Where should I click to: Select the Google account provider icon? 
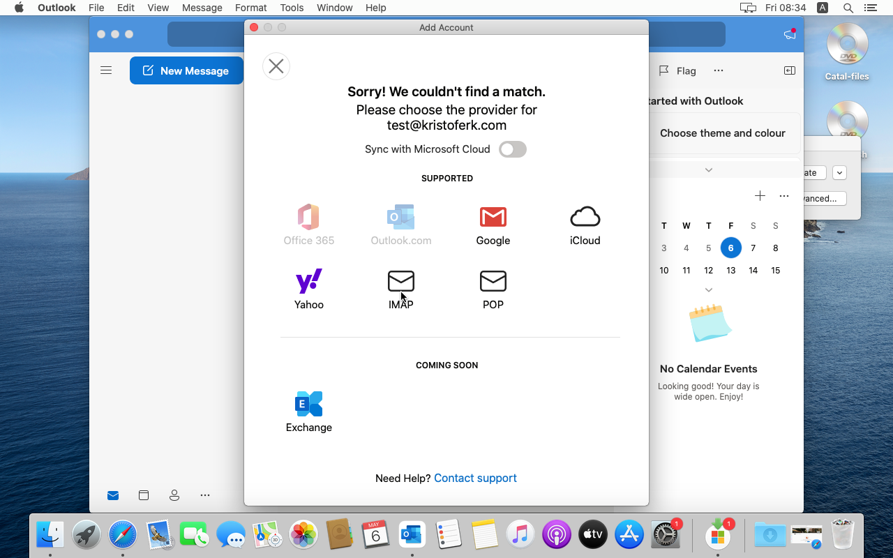click(493, 218)
